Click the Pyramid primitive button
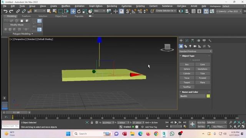The height and width of the screenshot is (138, 246). click(203, 78)
